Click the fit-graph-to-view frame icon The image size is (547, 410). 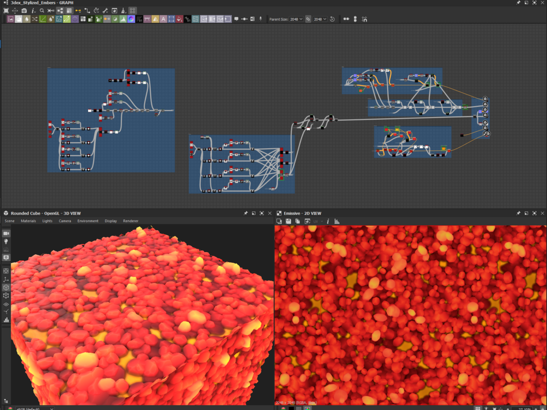(6, 11)
